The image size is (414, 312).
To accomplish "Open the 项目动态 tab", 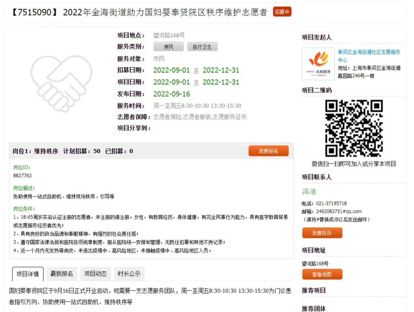I will tap(95, 274).
